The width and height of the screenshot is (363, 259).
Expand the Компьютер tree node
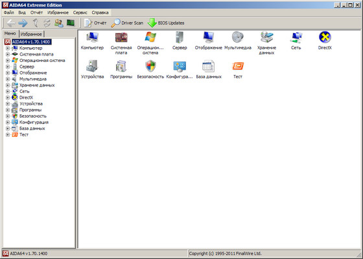(x=8, y=48)
